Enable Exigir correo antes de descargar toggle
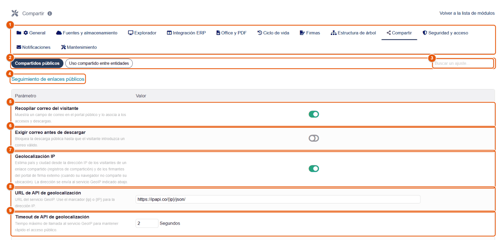 (x=314, y=138)
